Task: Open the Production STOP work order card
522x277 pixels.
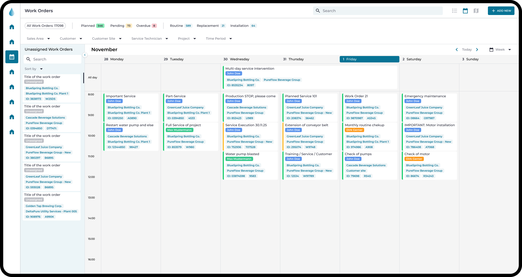Action: tap(250, 96)
